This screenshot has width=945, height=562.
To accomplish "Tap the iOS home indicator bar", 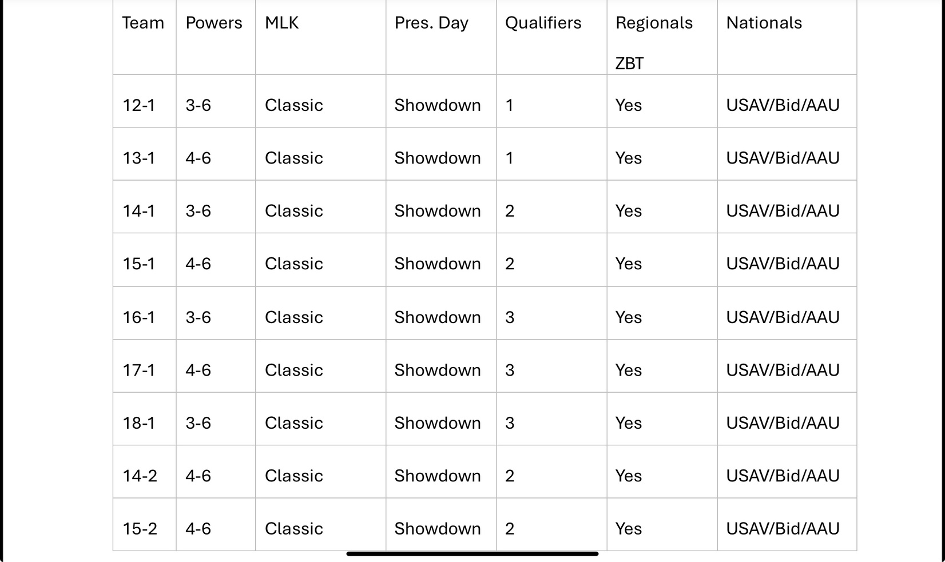I will (472, 553).
